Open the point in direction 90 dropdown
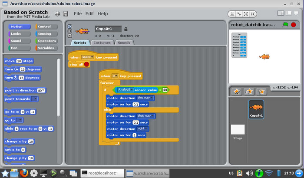Image resolution: width=304 pixels, height=178 pixels. [x=41, y=90]
